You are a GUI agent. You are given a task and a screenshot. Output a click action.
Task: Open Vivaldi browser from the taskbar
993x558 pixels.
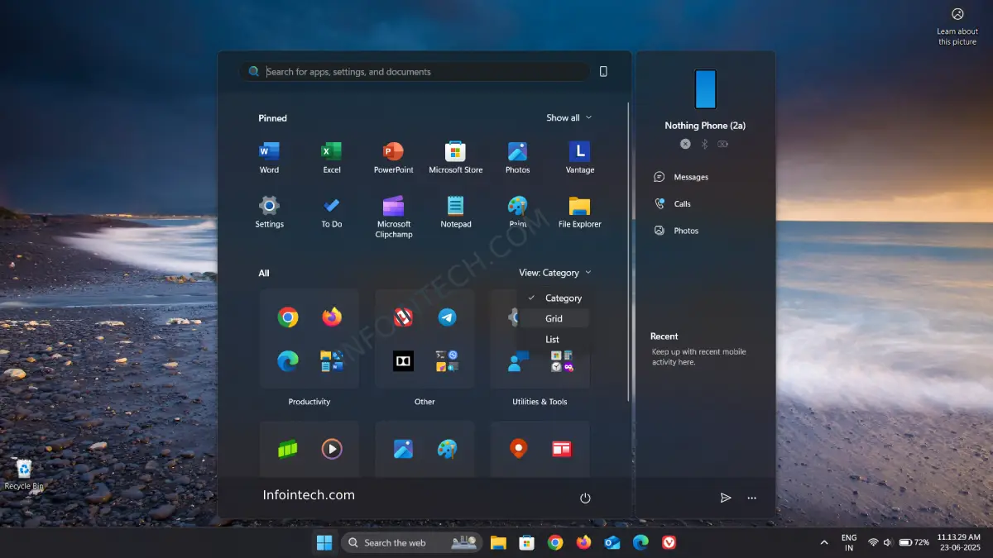tap(669, 542)
